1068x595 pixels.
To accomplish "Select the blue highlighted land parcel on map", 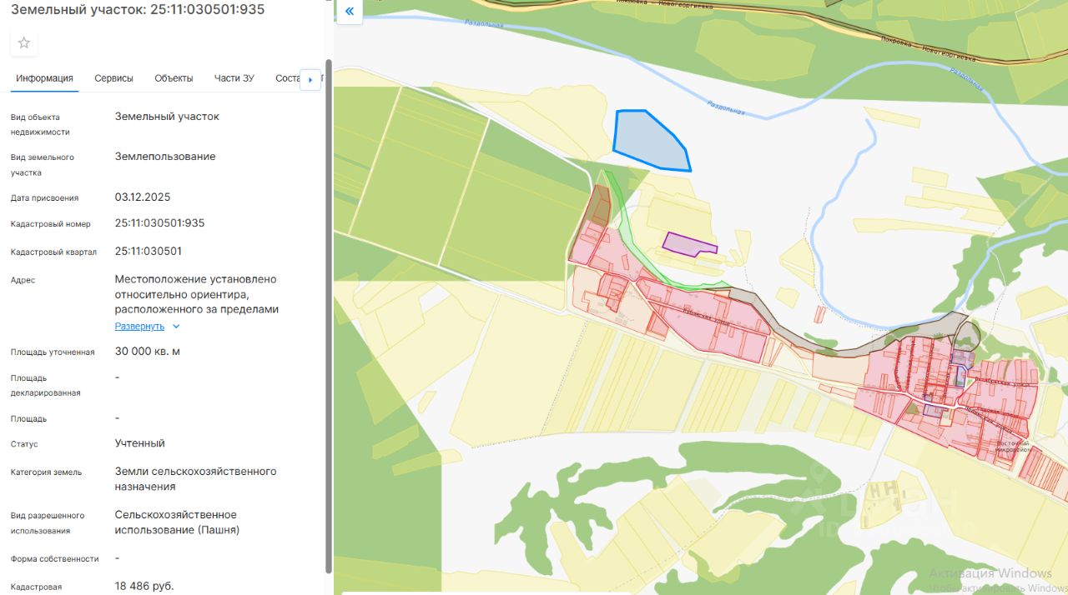I will (651, 140).
